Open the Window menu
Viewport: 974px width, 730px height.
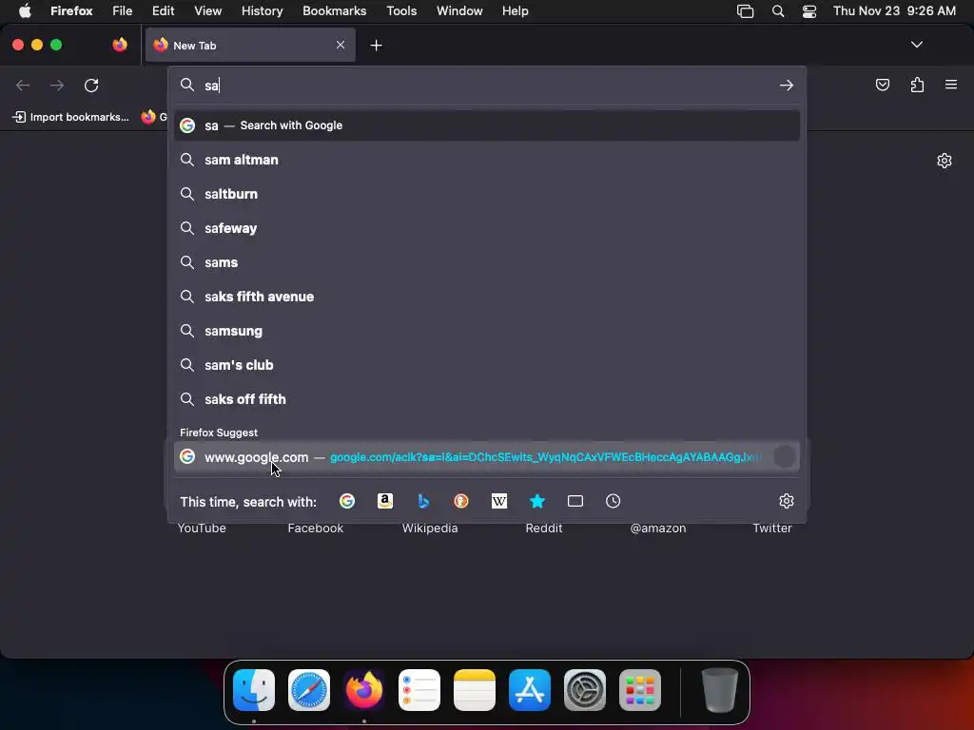[459, 10]
